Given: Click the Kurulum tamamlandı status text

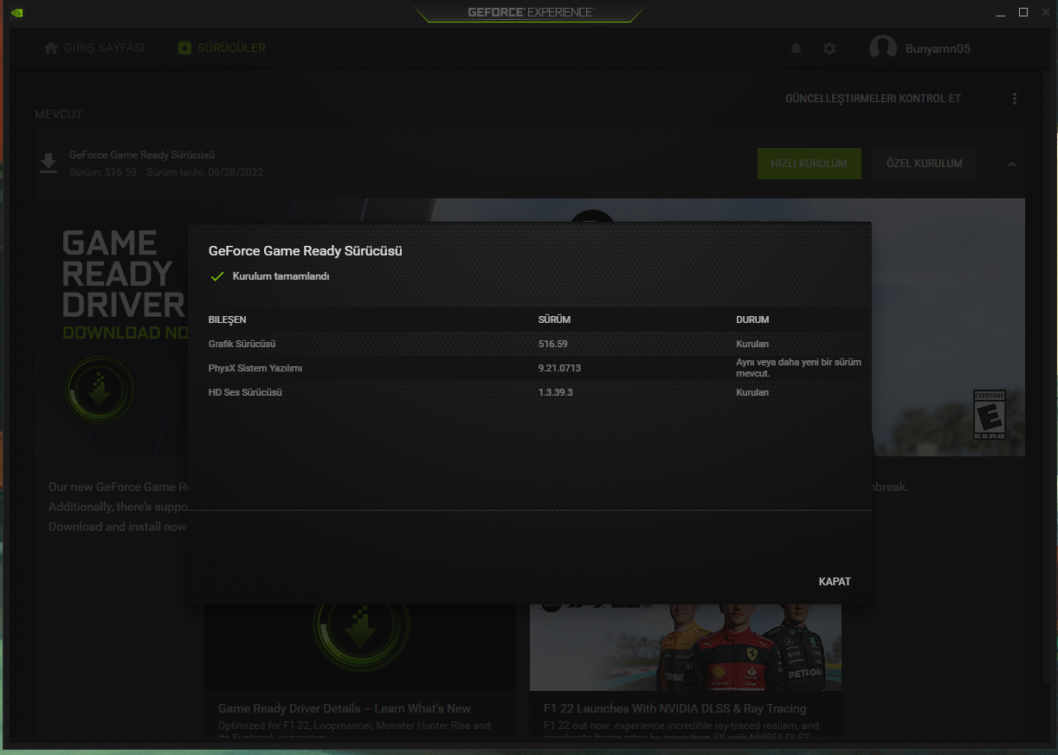Looking at the screenshot, I should (281, 276).
